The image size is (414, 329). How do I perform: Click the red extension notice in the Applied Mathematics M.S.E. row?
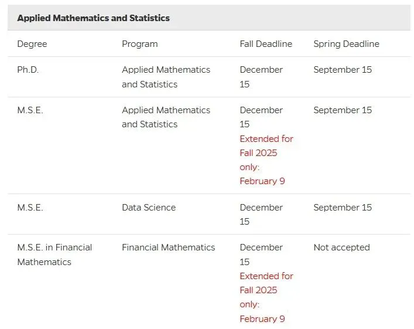click(266, 160)
